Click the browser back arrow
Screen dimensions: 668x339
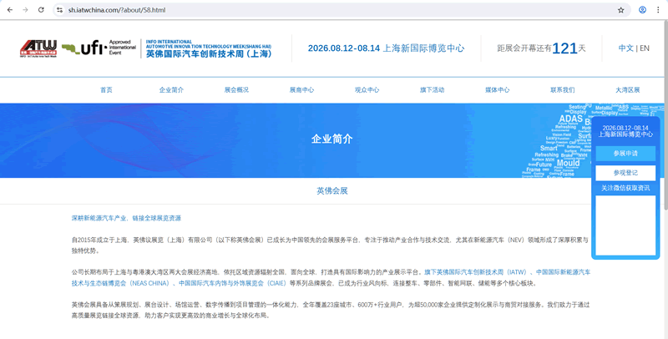[9, 9]
